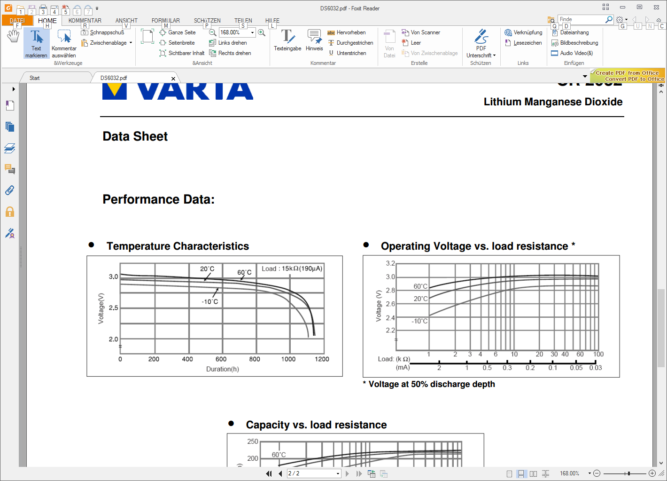Screen dimensions: 667x481
Task: Fit view to Sichtbarer Inhalt
Action: (x=182, y=53)
